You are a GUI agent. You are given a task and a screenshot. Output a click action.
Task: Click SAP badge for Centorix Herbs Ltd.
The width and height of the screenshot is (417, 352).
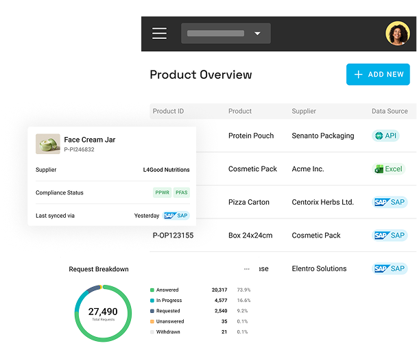(x=390, y=202)
